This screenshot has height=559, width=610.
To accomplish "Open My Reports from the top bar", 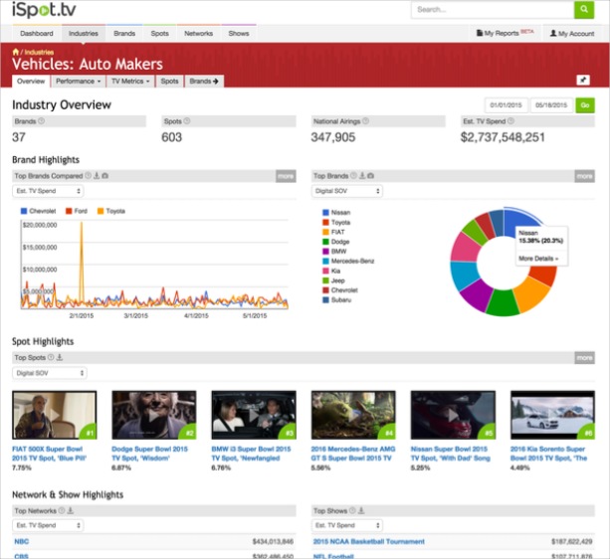I will point(505,33).
